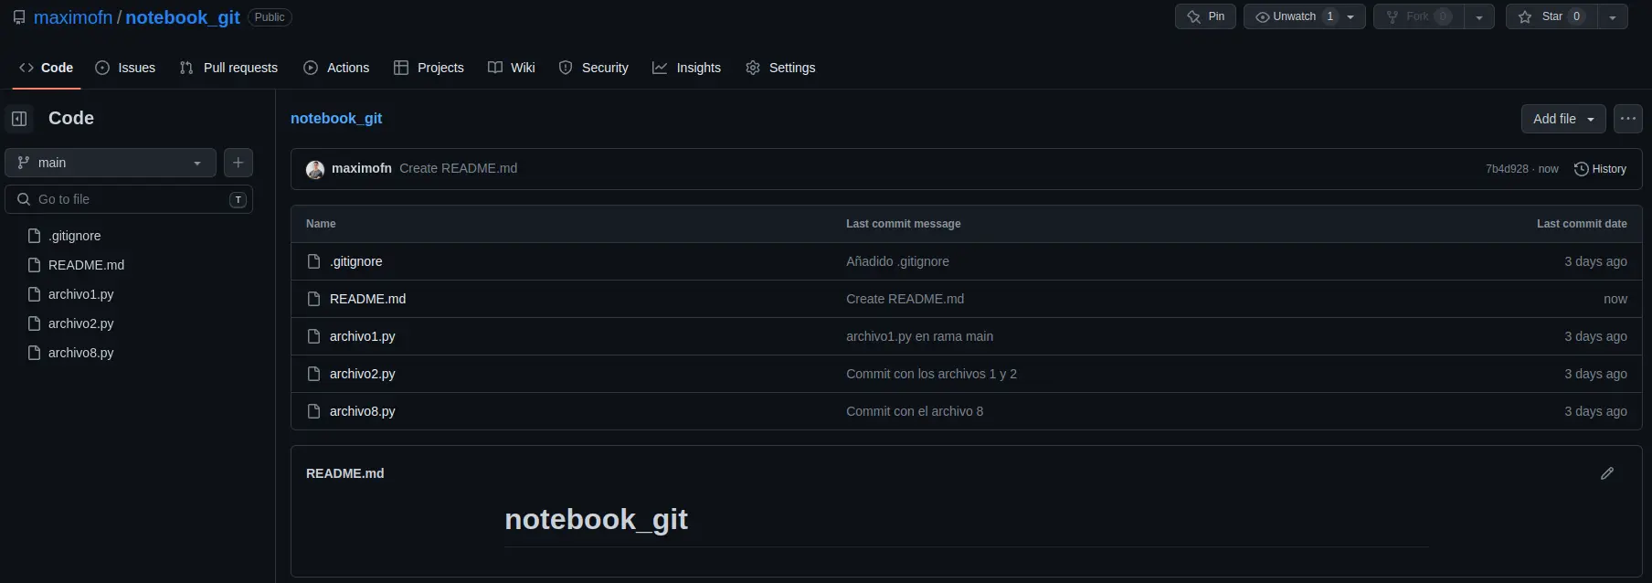Edit README with the pencil icon

click(1607, 473)
